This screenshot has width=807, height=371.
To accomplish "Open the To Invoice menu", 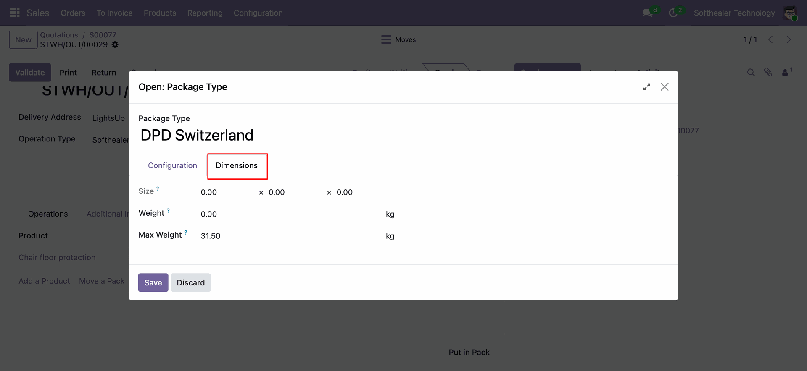I will coord(115,13).
